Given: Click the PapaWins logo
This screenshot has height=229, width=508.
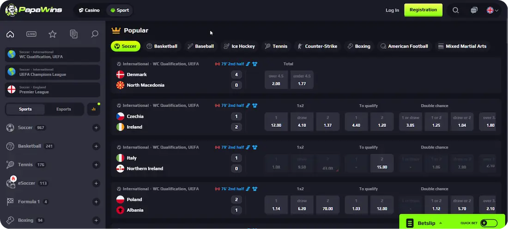Looking at the screenshot, I should pyautogui.click(x=34, y=10).
